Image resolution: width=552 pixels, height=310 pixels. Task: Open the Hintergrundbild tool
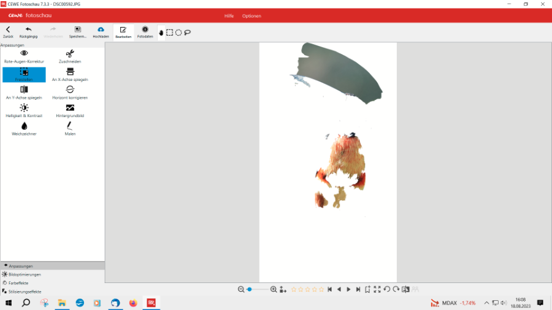tap(70, 111)
